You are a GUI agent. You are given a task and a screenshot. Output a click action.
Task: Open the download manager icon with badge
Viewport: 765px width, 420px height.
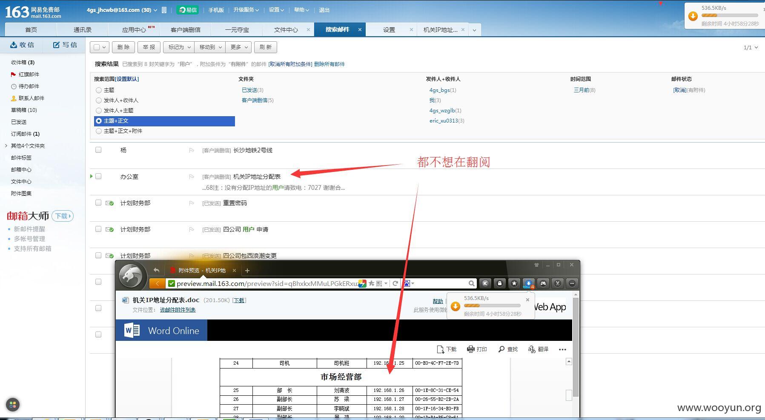point(529,283)
